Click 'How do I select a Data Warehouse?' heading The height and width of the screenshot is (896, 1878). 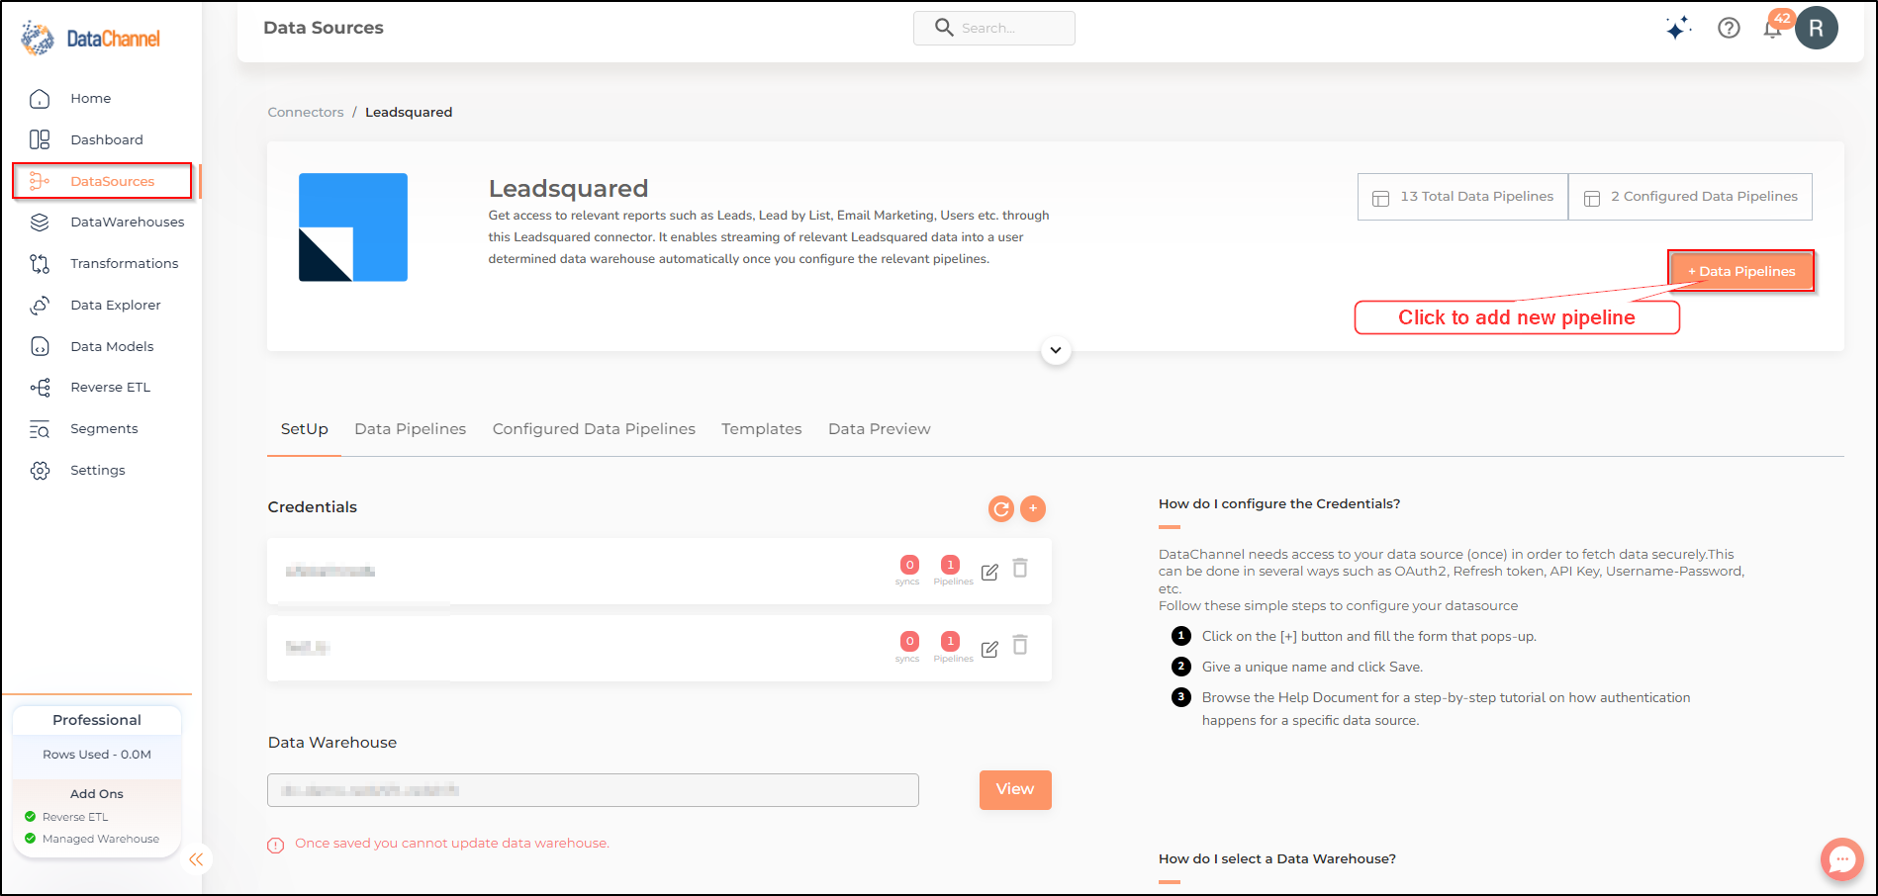pyautogui.click(x=1277, y=859)
